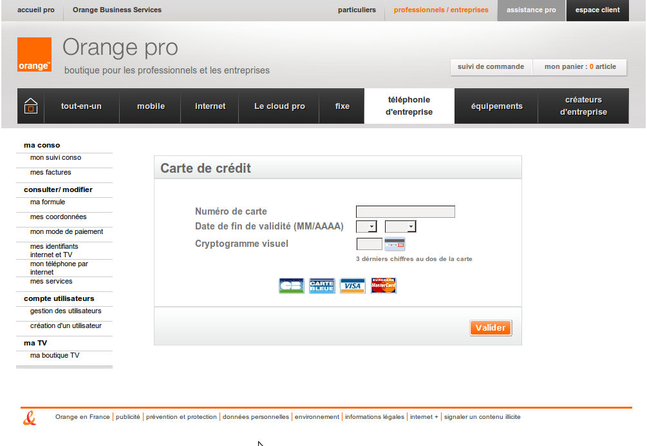The image size is (647, 446).
Task: Open données personnelles footer link
Action: (x=256, y=417)
